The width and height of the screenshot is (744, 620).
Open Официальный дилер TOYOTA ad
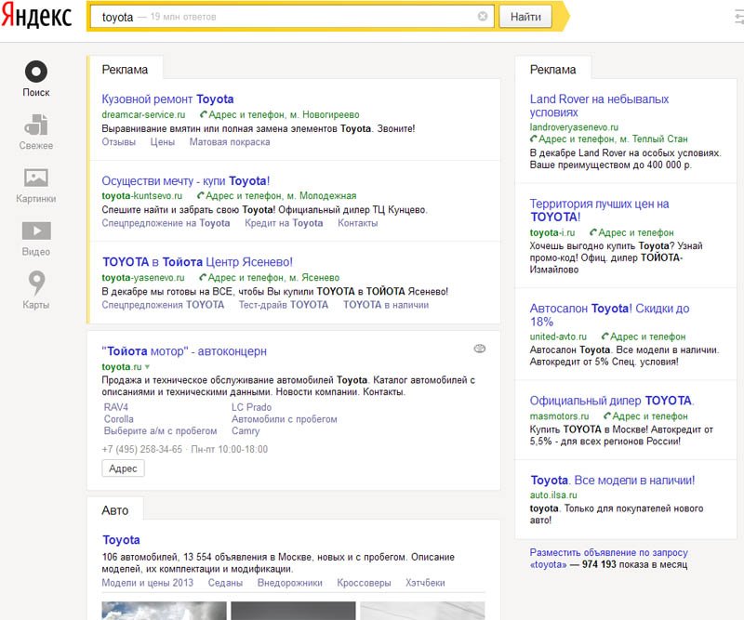point(612,401)
